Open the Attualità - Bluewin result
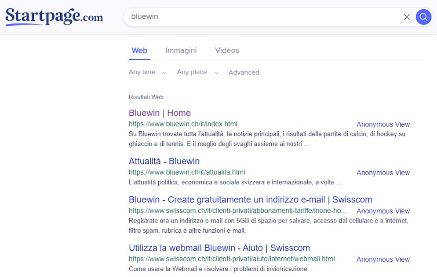This screenshot has width=437, height=277. [x=164, y=161]
